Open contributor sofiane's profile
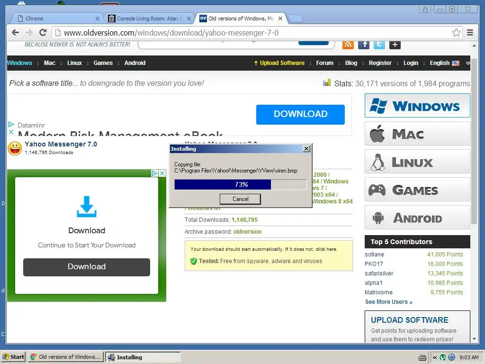The image size is (485, 364). pos(374,255)
